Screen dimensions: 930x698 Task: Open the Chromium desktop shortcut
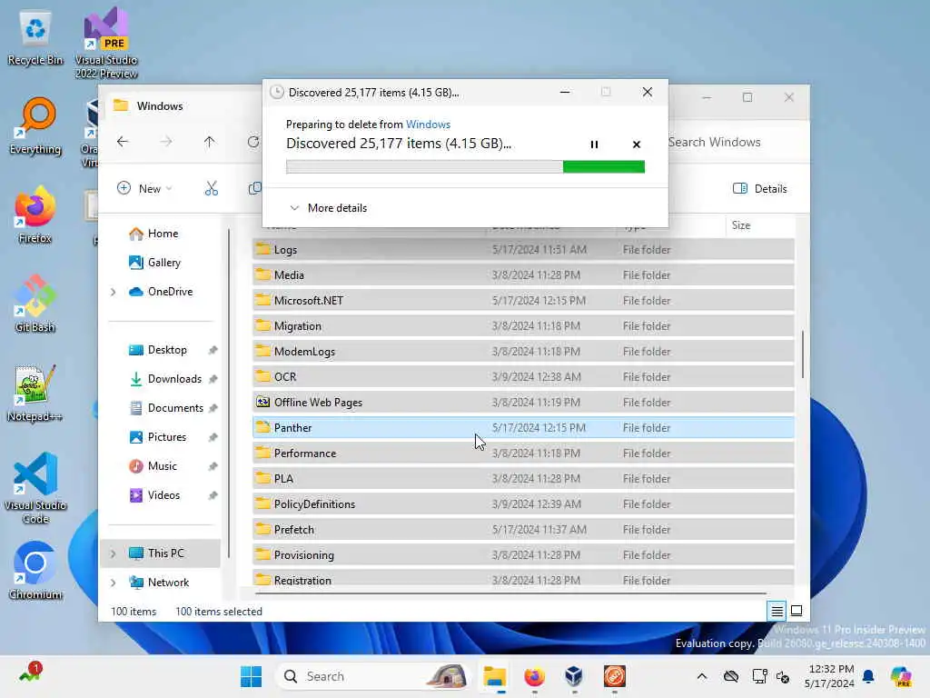35,571
